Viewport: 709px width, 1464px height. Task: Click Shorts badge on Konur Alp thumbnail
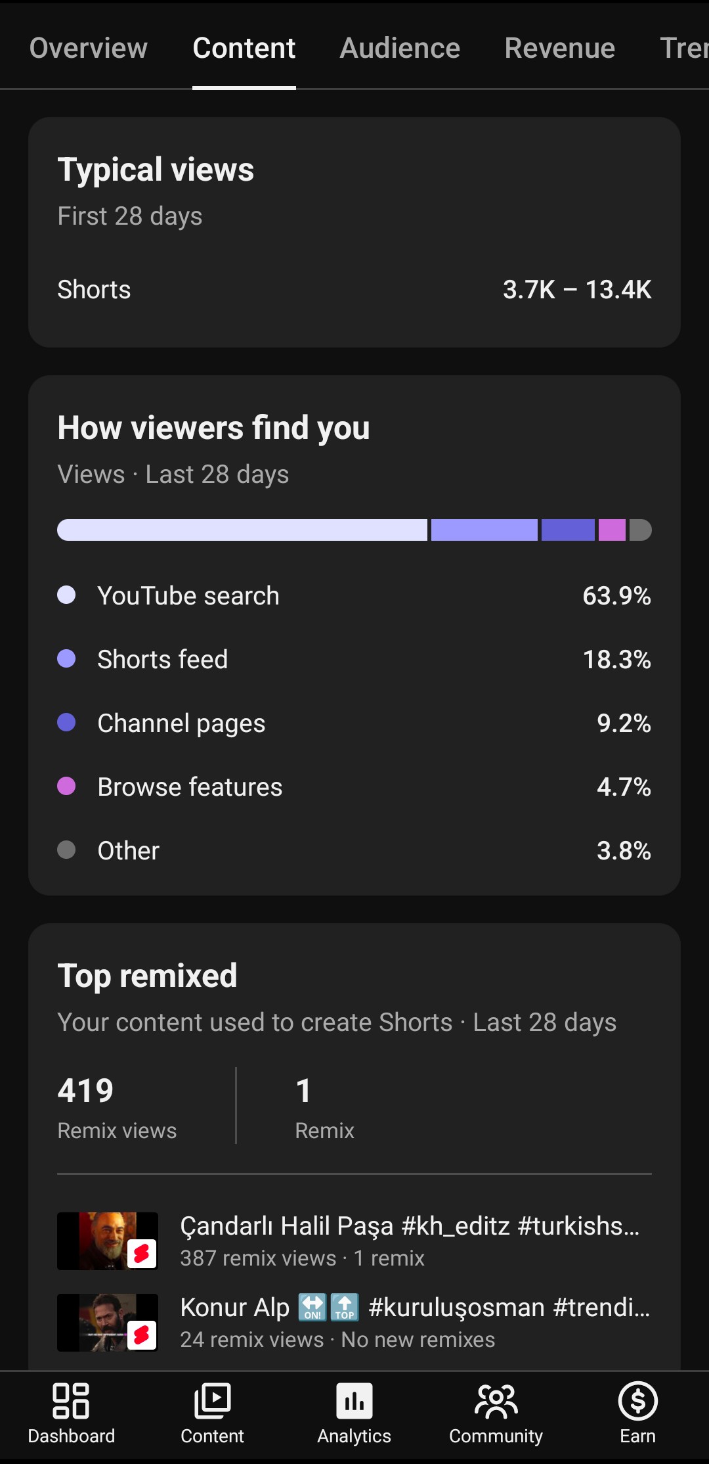(x=142, y=1335)
